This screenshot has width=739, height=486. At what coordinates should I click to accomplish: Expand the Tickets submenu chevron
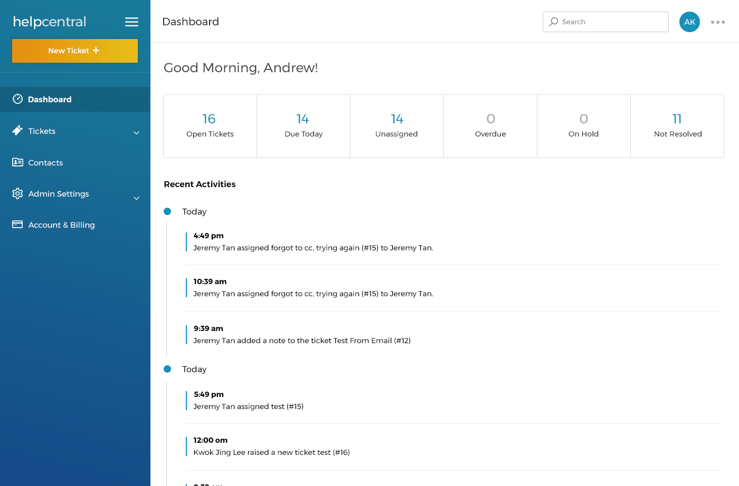(x=136, y=133)
